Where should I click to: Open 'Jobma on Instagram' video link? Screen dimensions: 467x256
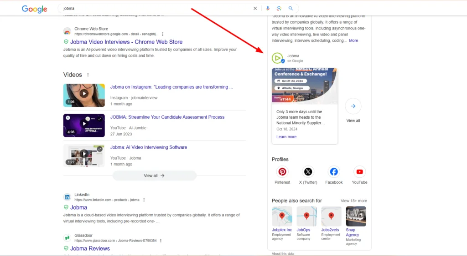tap(171, 87)
